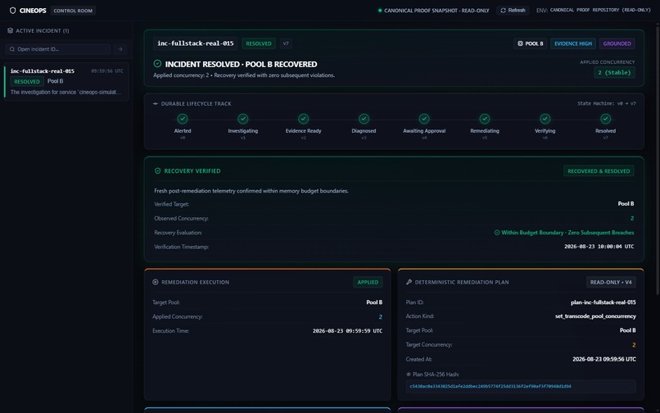Click the plan-inc-fullstack-real-015 Plan ID value
Screen dimensions: 660x413
[603, 302]
